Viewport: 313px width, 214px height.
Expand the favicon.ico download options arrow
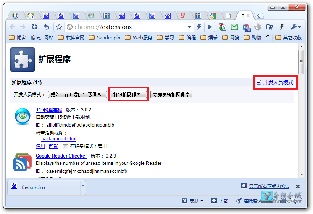[x=83, y=186]
